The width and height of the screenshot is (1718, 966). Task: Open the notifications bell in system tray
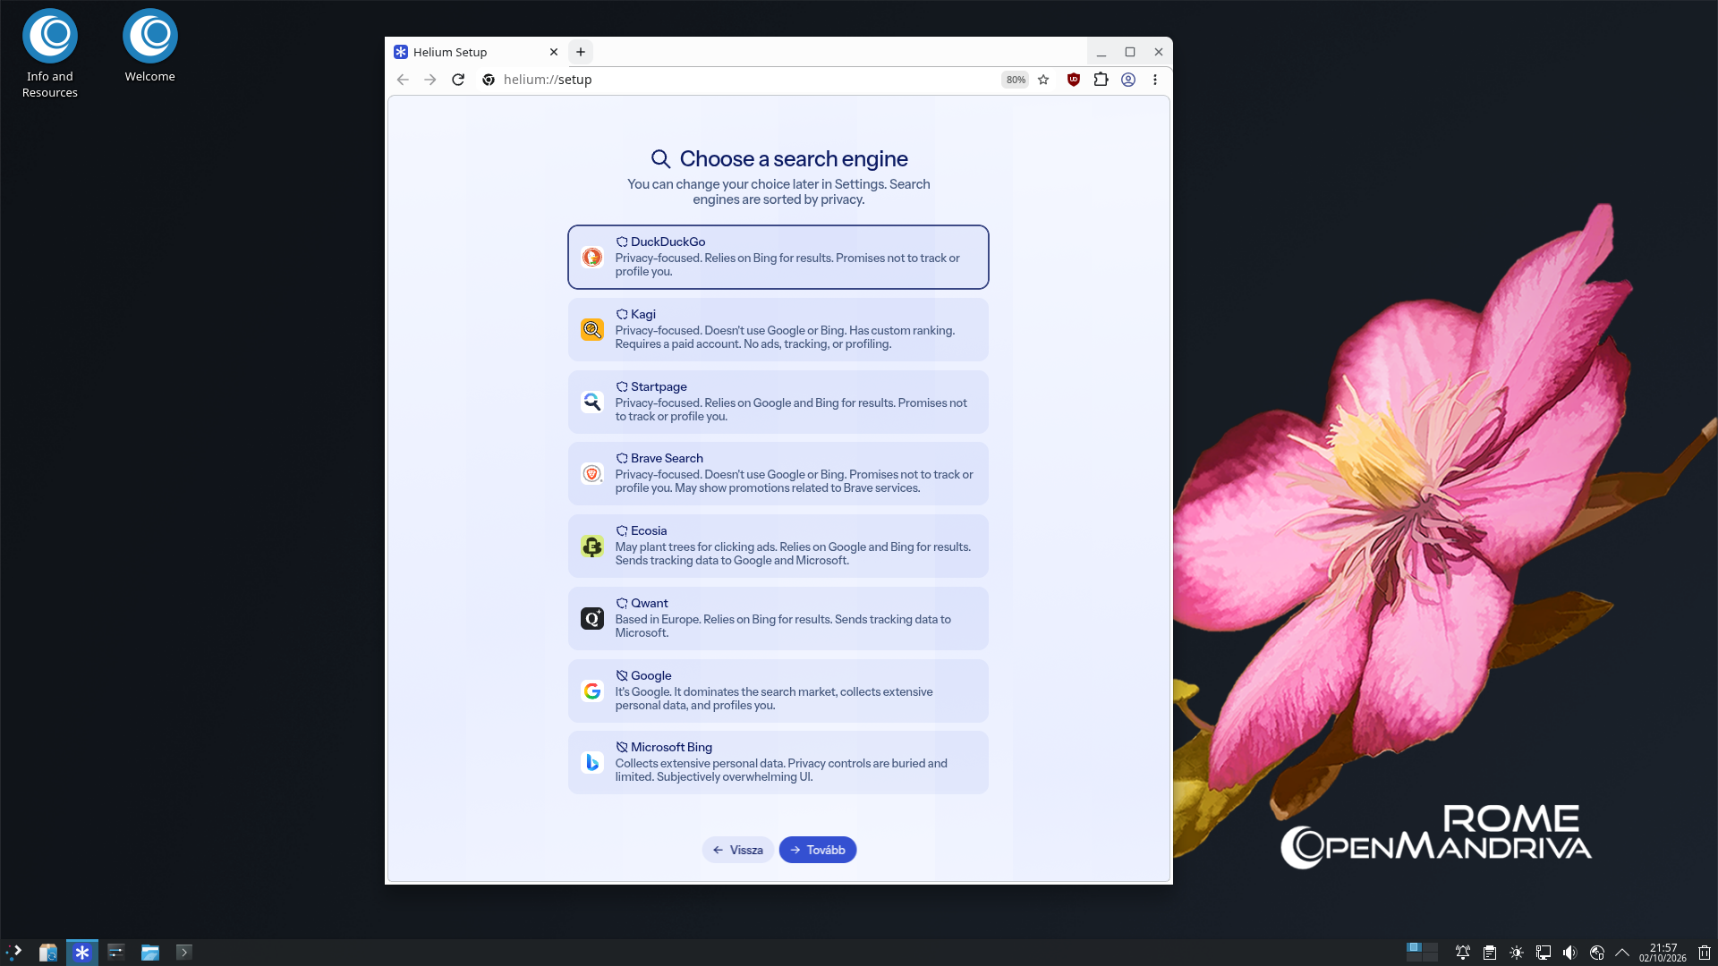pos(1462,953)
